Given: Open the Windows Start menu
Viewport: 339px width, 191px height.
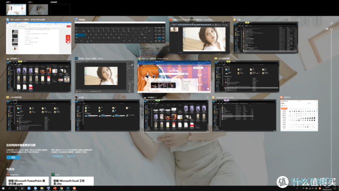Looking at the screenshot, I should tap(3, 189).
